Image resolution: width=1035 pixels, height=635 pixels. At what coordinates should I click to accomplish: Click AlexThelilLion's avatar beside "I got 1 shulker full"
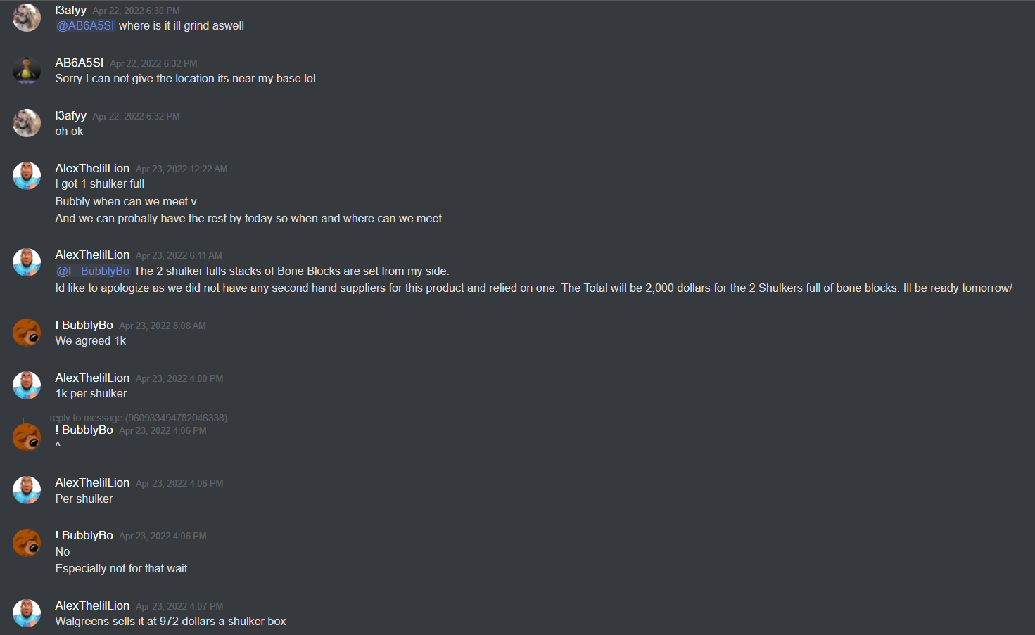pos(27,176)
